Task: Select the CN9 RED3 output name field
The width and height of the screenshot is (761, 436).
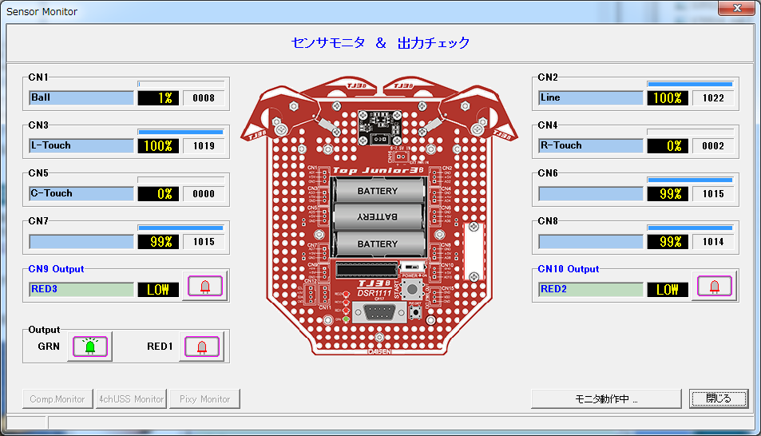Action: pos(81,289)
